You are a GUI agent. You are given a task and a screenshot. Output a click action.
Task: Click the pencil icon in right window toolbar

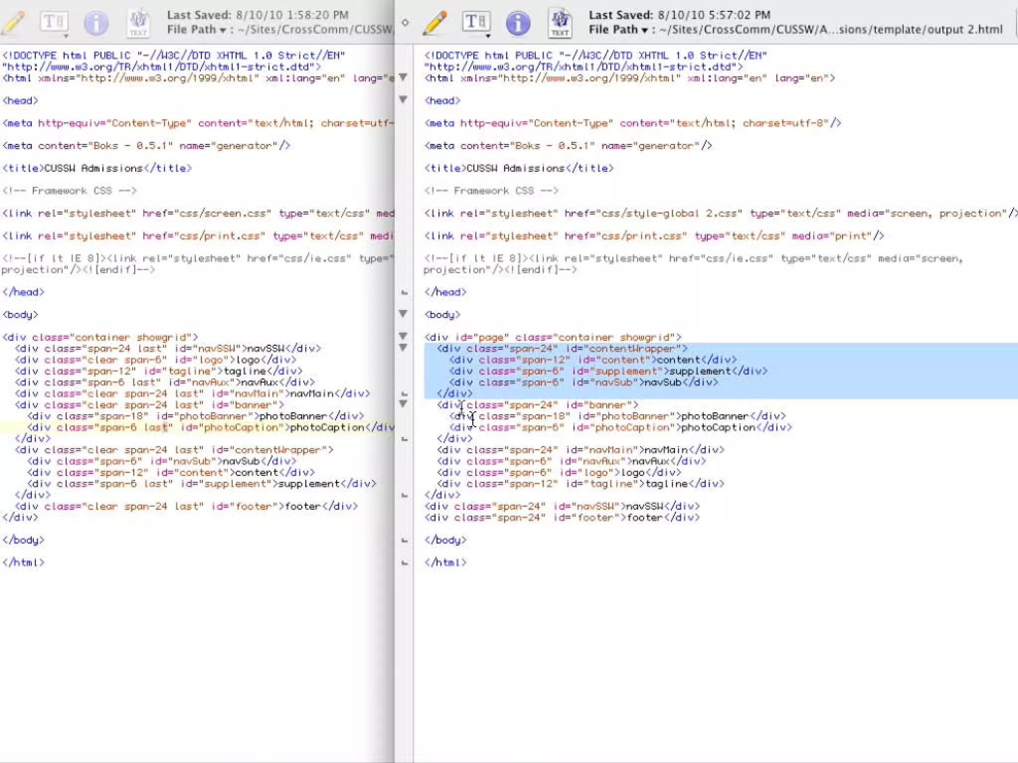pyautogui.click(x=435, y=23)
